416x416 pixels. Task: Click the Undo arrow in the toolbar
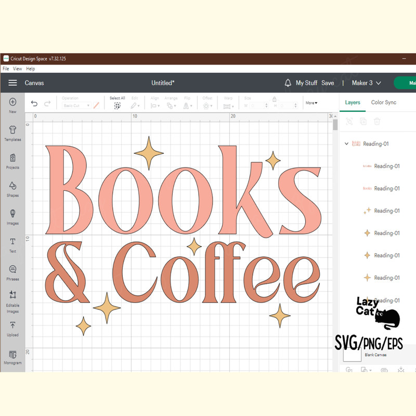click(x=34, y=103)
